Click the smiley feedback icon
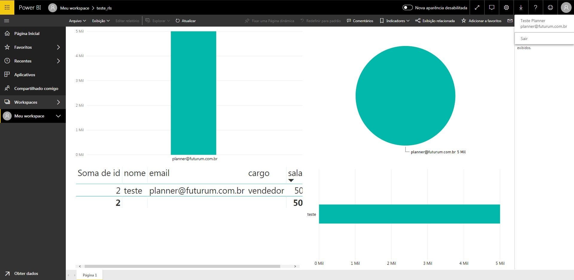This screenshot has height=280, width=574. (550, 7)
